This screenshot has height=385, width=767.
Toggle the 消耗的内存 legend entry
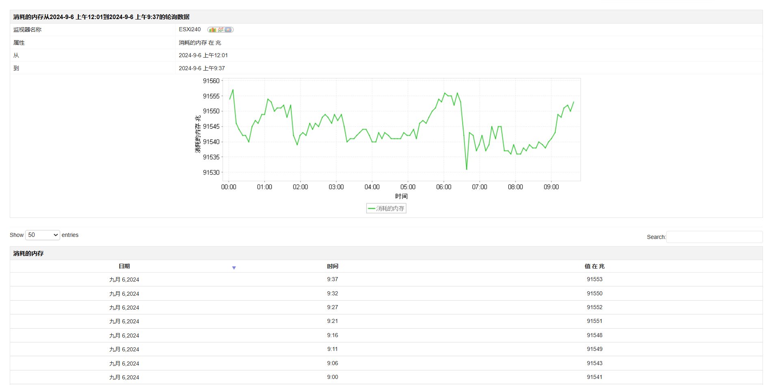(x=390, y=209)
